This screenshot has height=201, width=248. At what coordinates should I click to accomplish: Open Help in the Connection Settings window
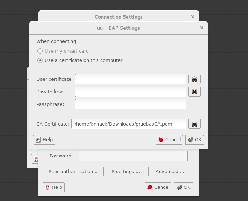coord(53,187)
